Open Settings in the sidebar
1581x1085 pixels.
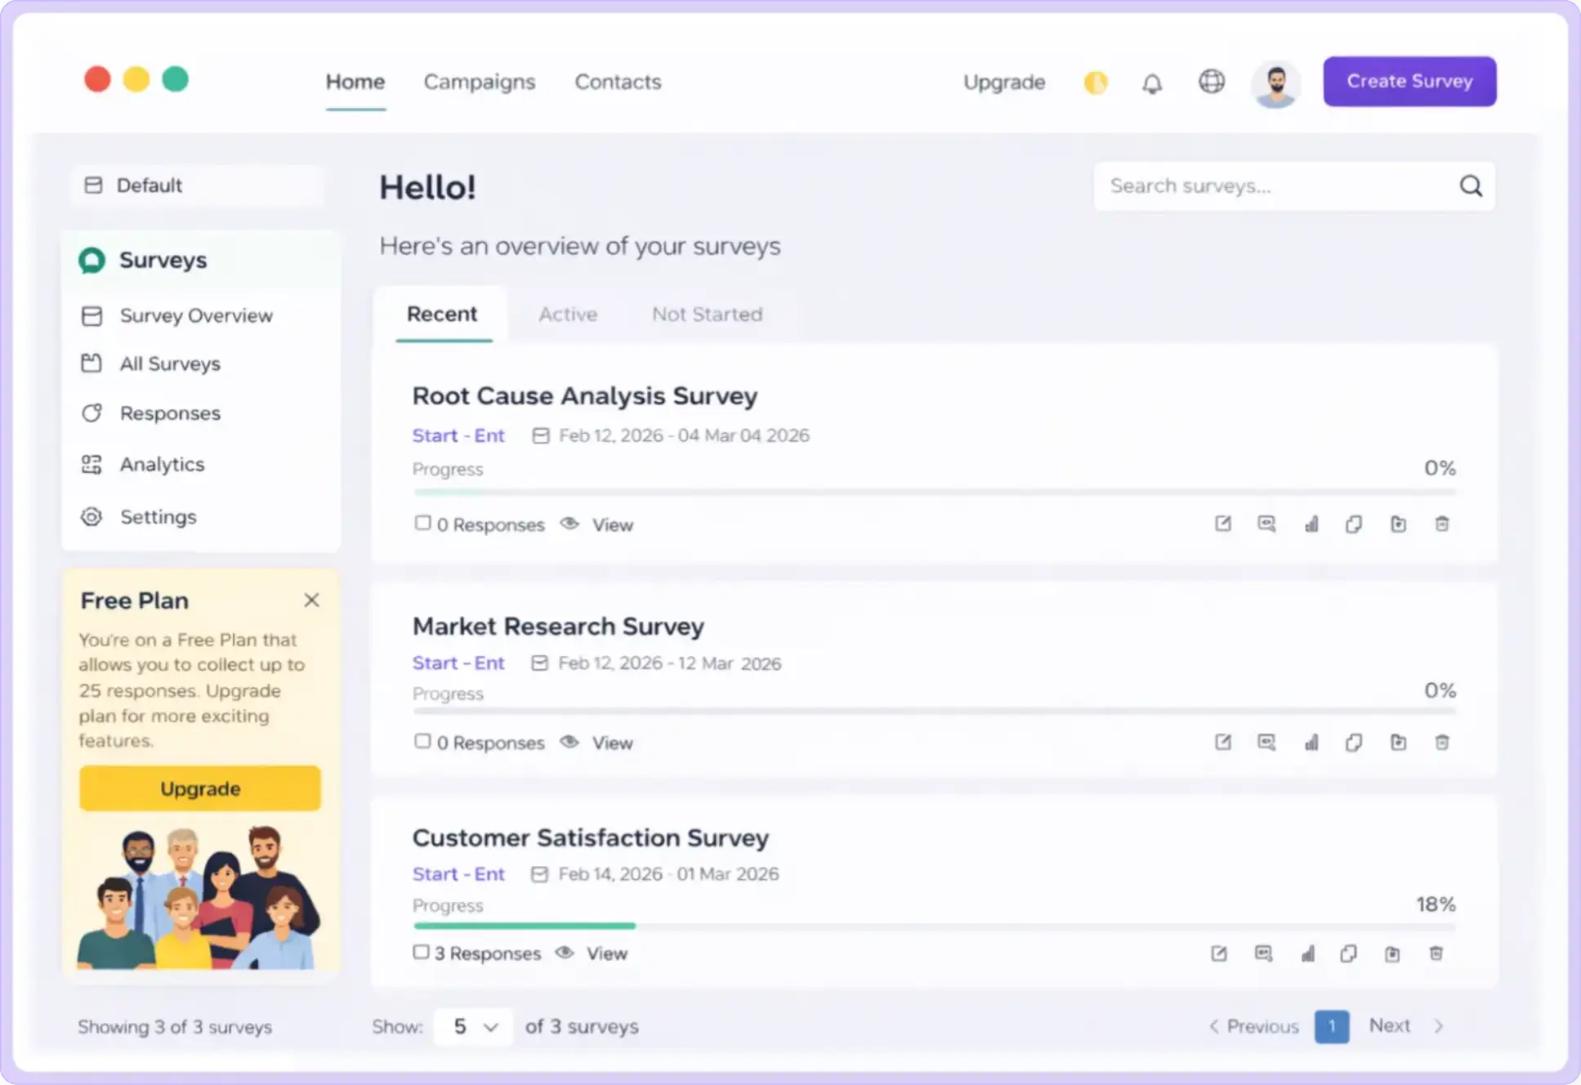[158, 516]
